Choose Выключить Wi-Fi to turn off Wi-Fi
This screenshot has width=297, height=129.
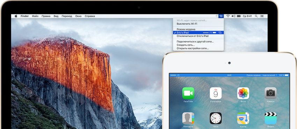198,24
